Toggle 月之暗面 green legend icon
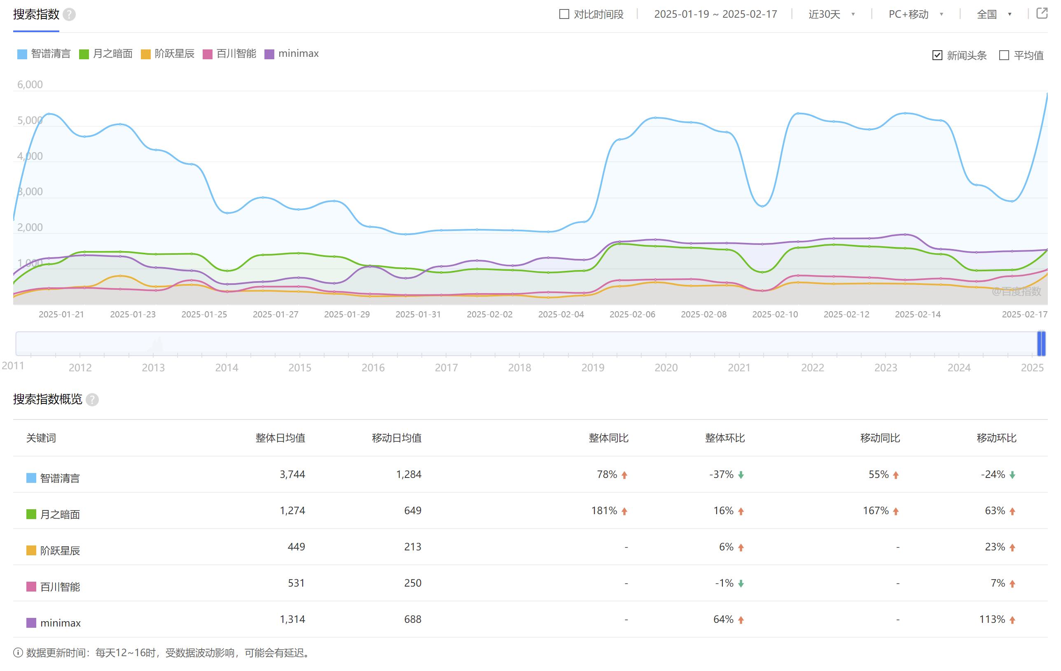Viewport: 1061px width, 671px height. [x=84, y=54]
